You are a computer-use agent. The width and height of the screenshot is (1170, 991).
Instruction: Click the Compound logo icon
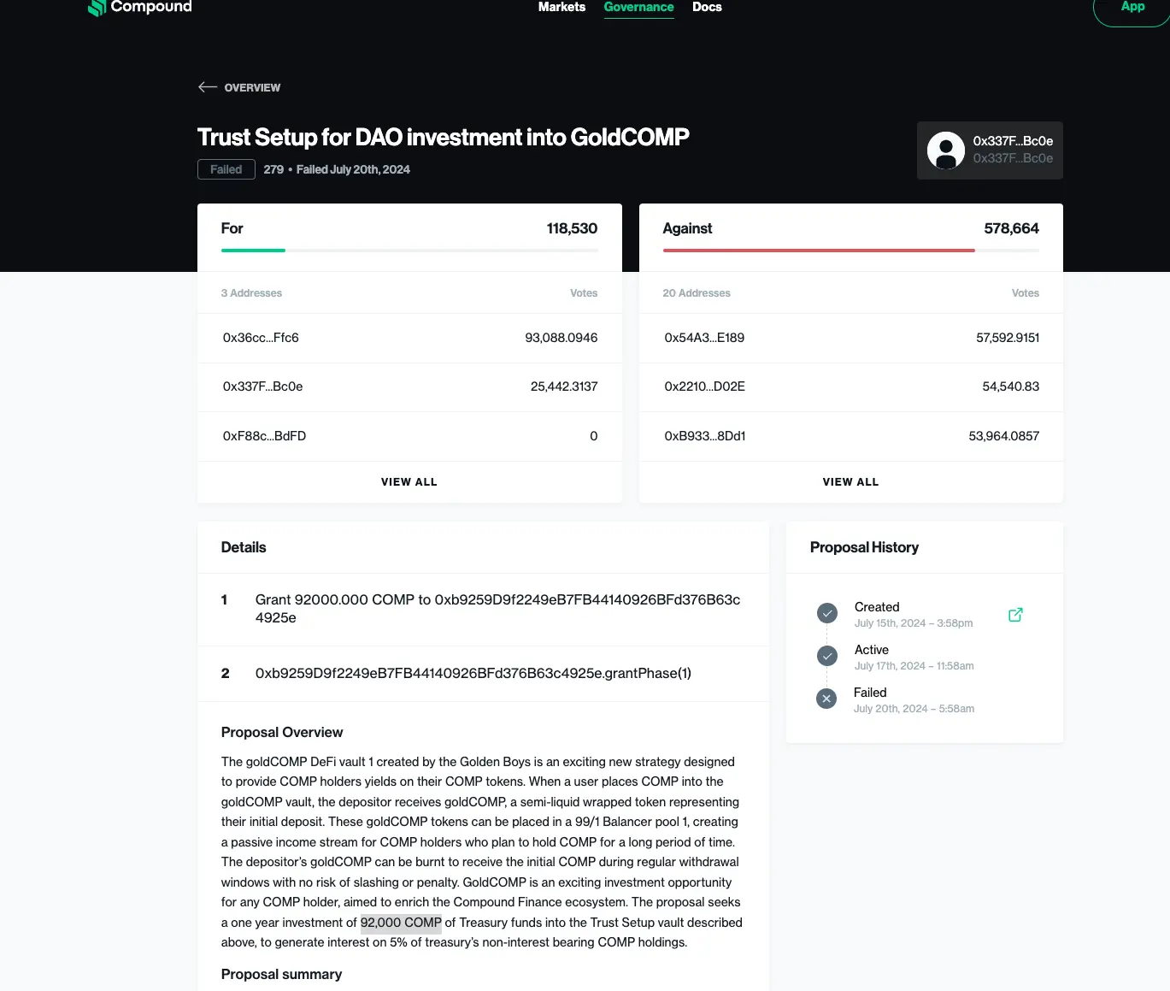click(x=97, y=8)
